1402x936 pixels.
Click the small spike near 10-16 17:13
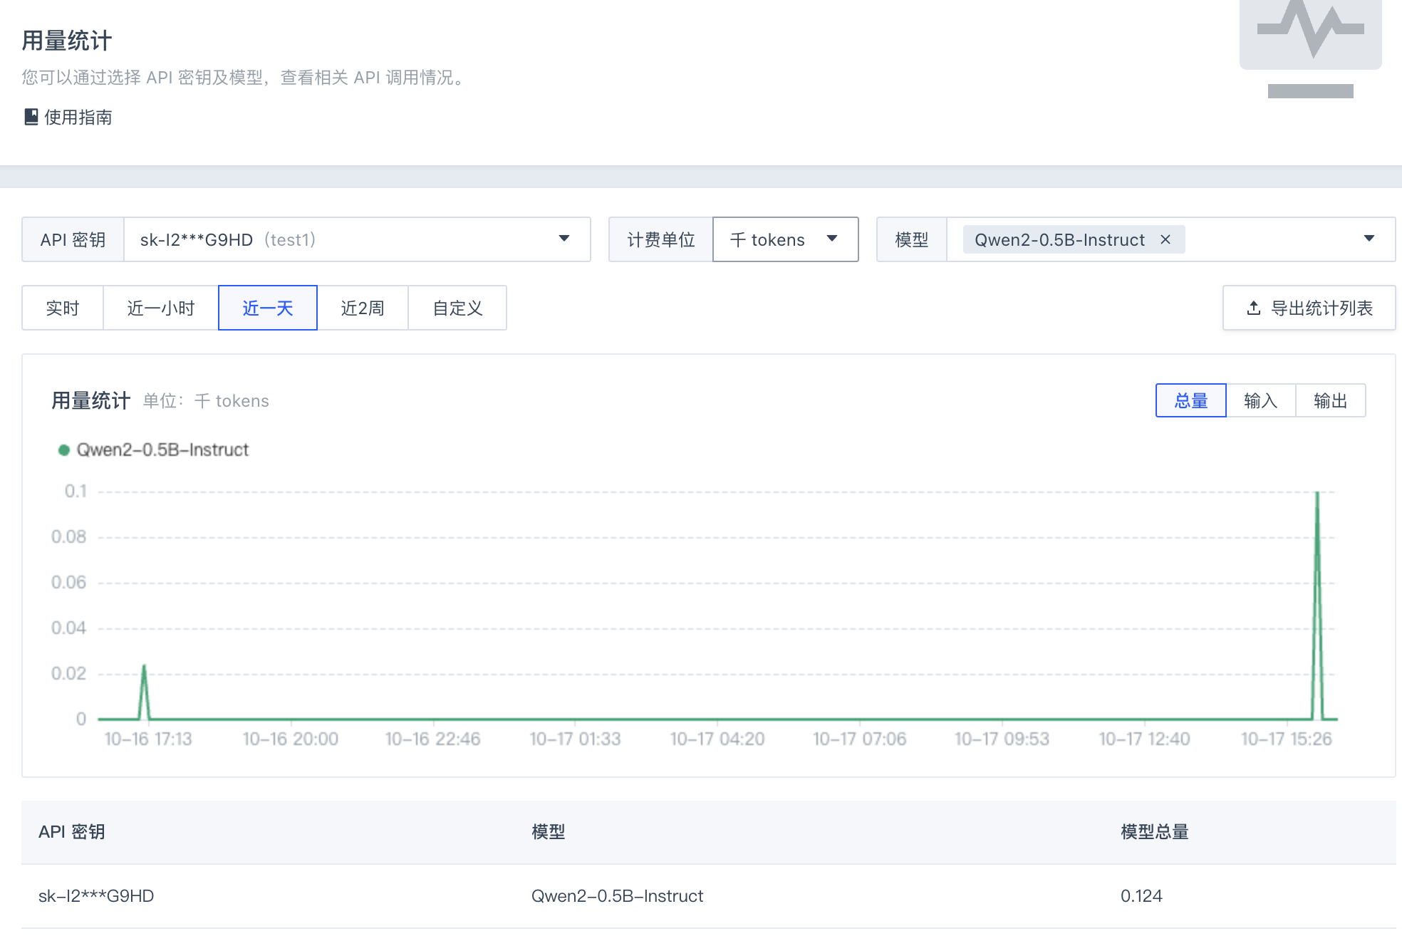pos(145,692)
